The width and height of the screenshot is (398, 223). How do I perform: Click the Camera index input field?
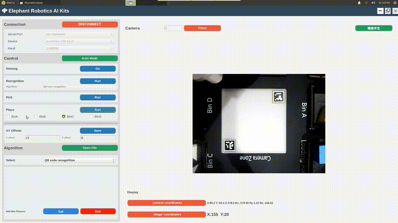(x=173, y=28)
